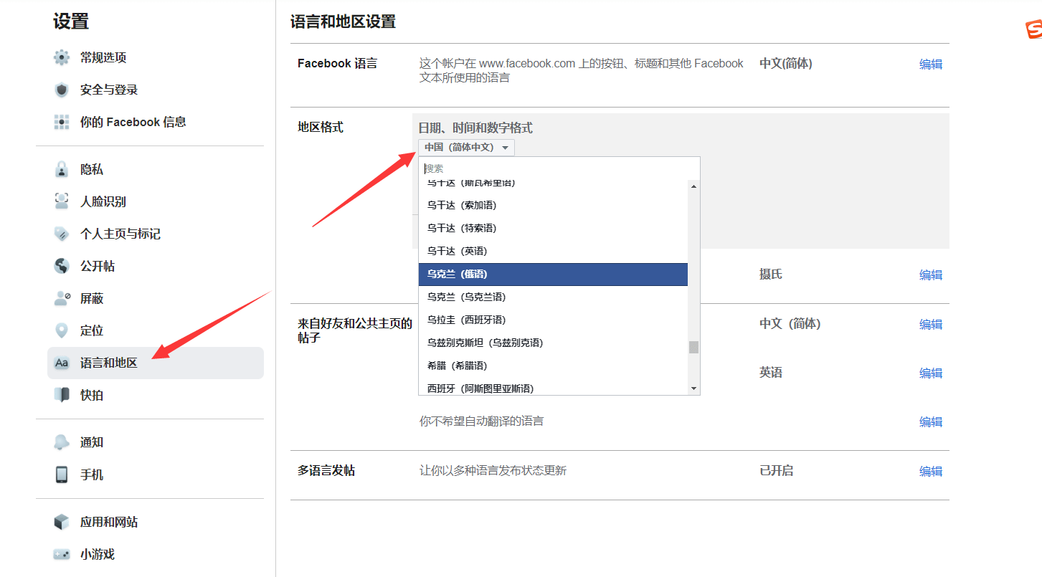
Task: Click the bell icon beside 通知
Action: (62, 442)
